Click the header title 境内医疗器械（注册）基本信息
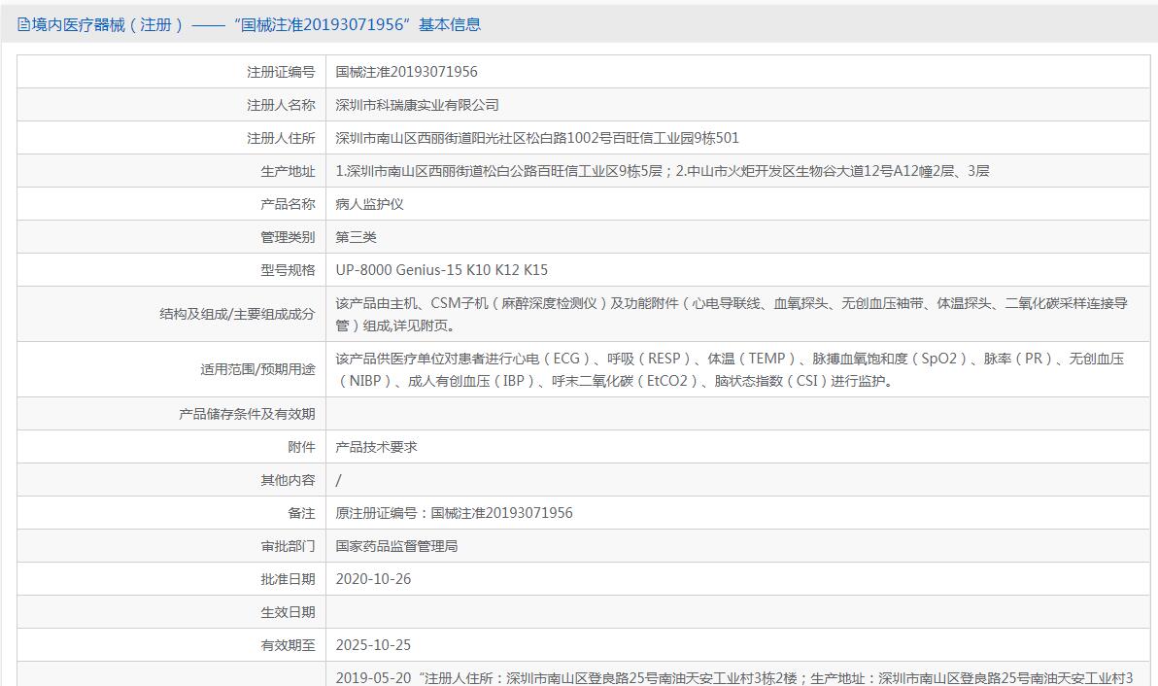Screen dimensions: 1158x686 (x=256, y=25)
